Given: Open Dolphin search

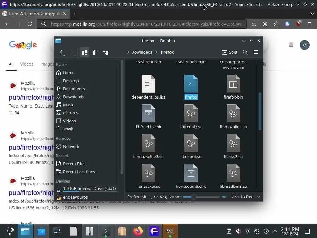Looking at the screenshot, I should coord(245,52).
